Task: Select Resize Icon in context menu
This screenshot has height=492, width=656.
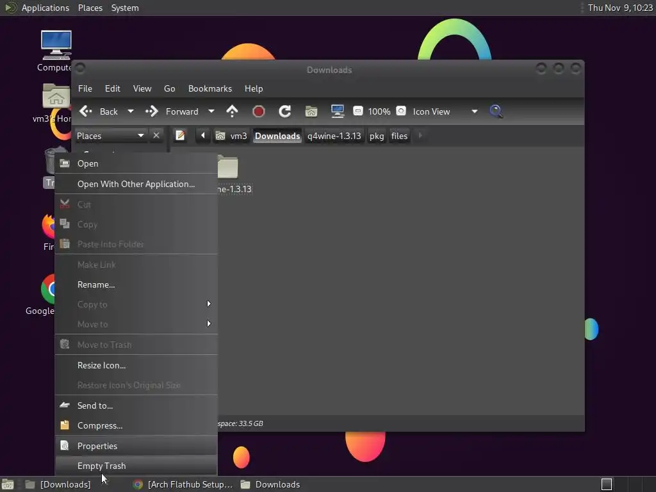Action: coord(136,365)
